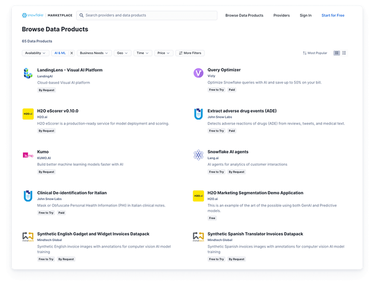Viewport: 374px width, 286px height.
Task: Click the search magnifier icon
Action: (x=81, y=15)
